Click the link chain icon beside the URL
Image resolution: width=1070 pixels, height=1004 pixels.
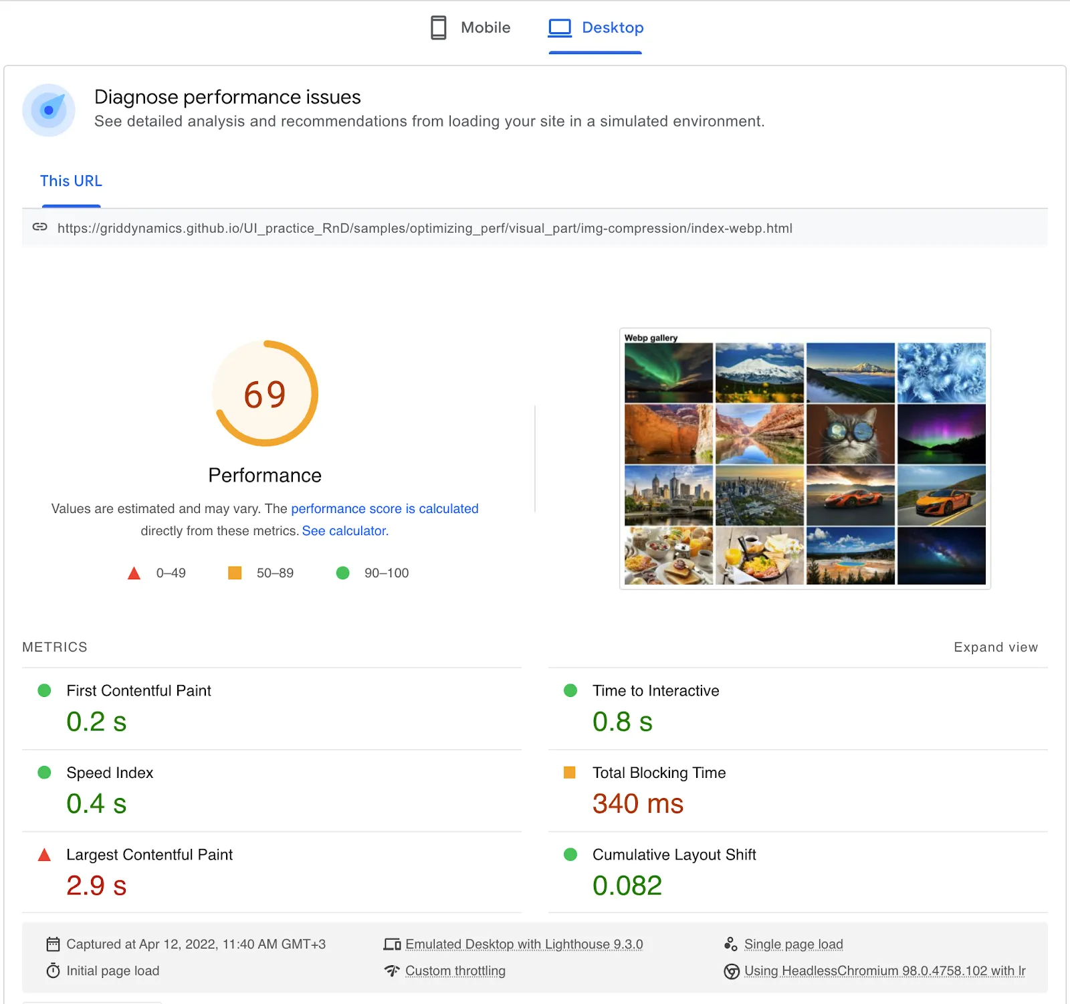40,227
